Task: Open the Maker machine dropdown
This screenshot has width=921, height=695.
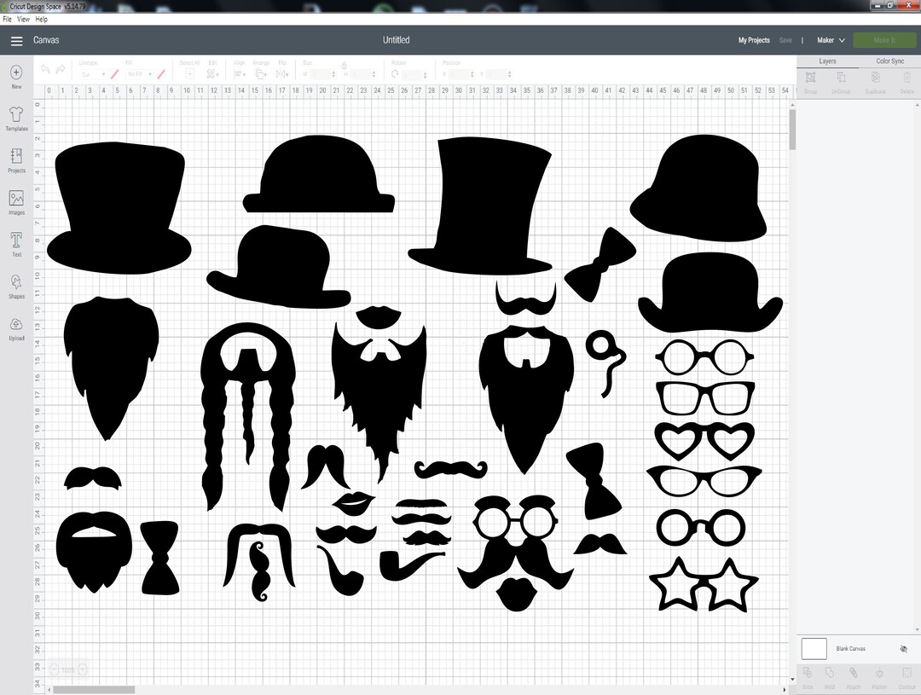Action: pyautogui.click(x=830, y=39)
